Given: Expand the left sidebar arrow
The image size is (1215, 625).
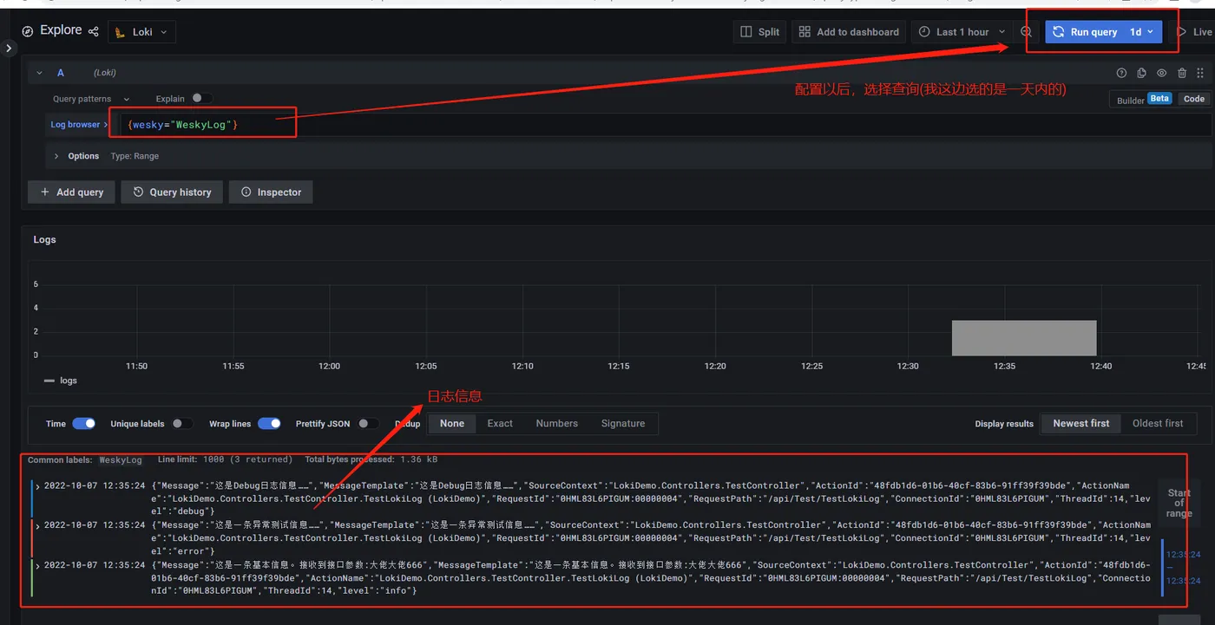Looking at the screenshot, I should tap(9, 49).
